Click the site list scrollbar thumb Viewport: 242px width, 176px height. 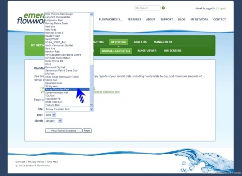pos(91,83)
